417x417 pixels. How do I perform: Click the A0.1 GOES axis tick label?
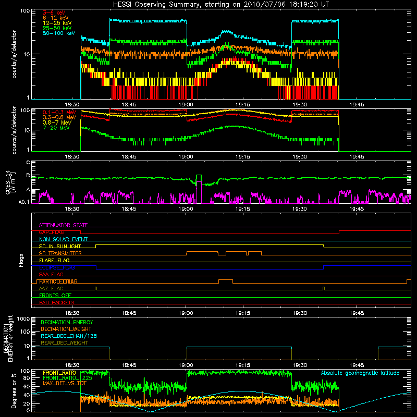pos(23,202)
